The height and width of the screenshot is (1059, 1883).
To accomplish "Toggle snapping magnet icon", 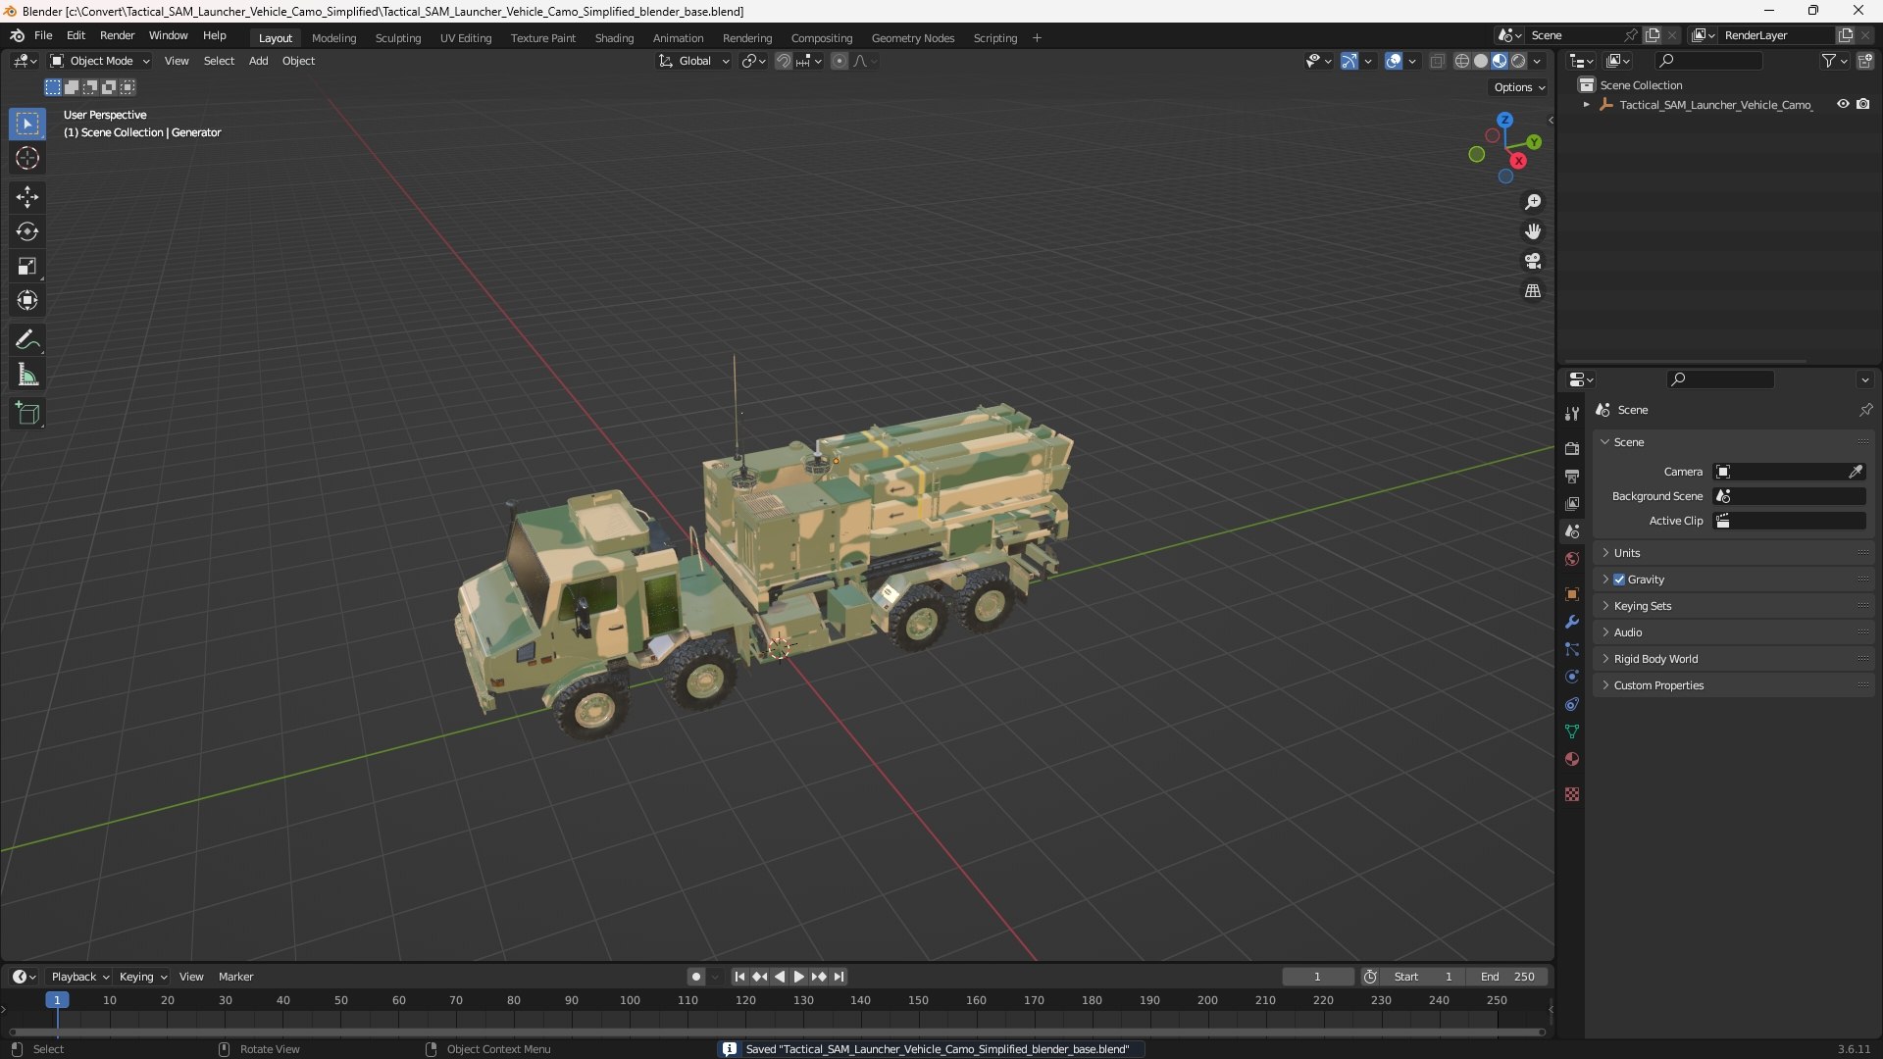I will point(784,61).
